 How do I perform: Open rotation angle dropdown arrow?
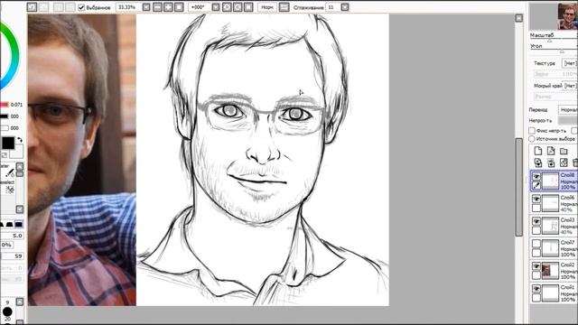(x=216, y=7)
